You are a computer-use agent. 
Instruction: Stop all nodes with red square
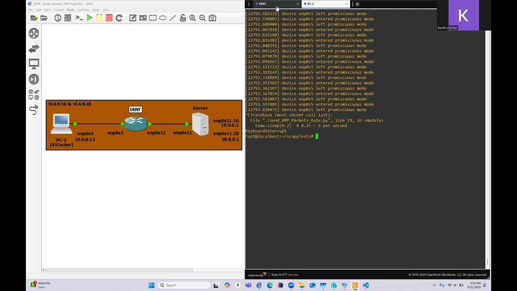pos(109,18)
